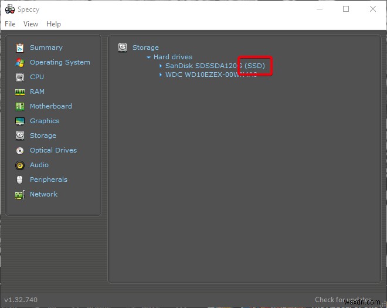Open the Help menu
The width and height of the screenshot is (387, 308).
coord(53,24)
